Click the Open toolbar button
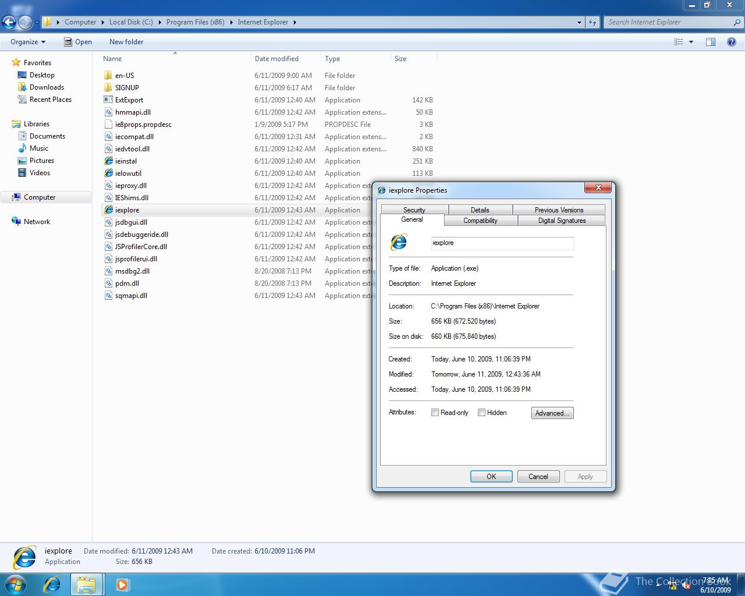The image size is (745, 596). tap(77, 42)
